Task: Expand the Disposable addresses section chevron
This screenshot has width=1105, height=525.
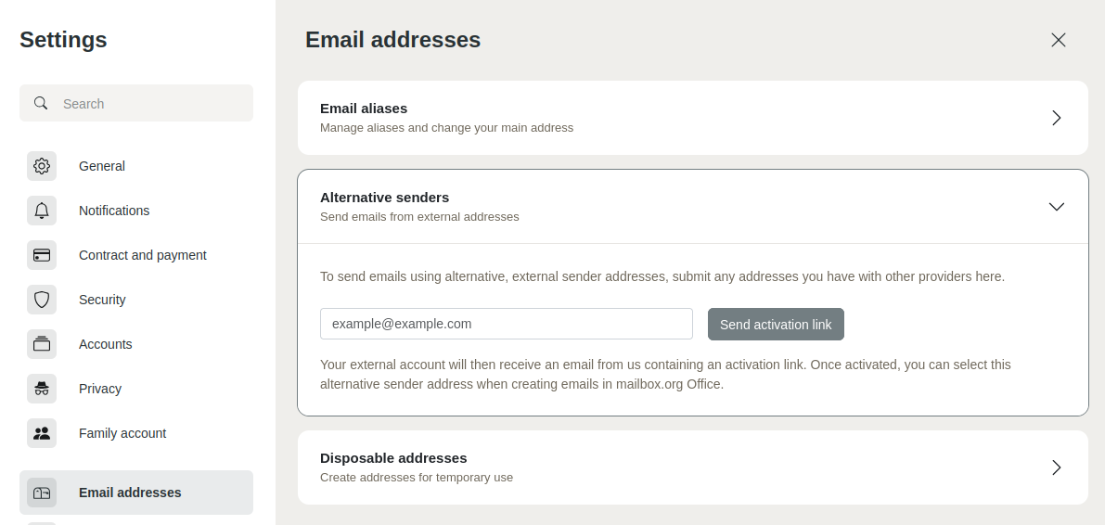Action: (x=1056, y=467)
